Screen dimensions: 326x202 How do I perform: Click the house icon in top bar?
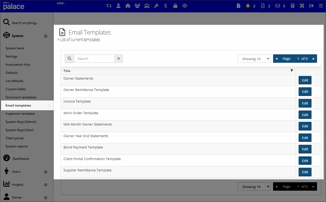[128, 6]
